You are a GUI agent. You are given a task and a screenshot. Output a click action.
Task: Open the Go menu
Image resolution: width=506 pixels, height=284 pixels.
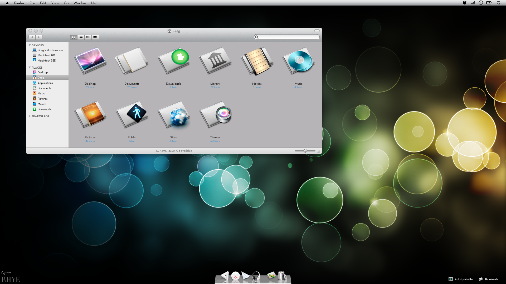coord(66,3)
